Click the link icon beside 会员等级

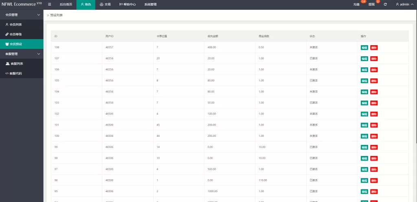[x=7, y=34]
